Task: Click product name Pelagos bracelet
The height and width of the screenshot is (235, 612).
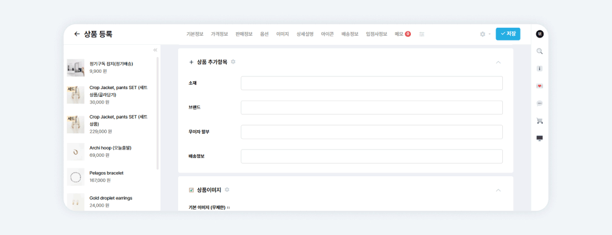Action: pyautogui.click(x=107, y=173)
